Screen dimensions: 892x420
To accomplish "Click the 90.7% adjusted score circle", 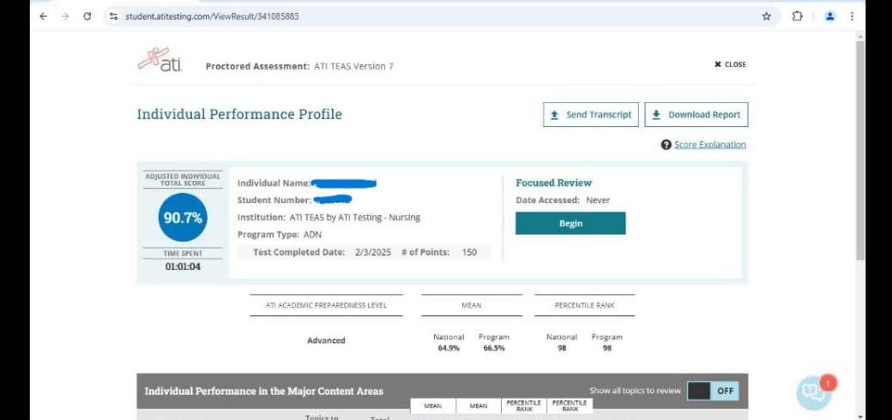I will coord(183,217).
